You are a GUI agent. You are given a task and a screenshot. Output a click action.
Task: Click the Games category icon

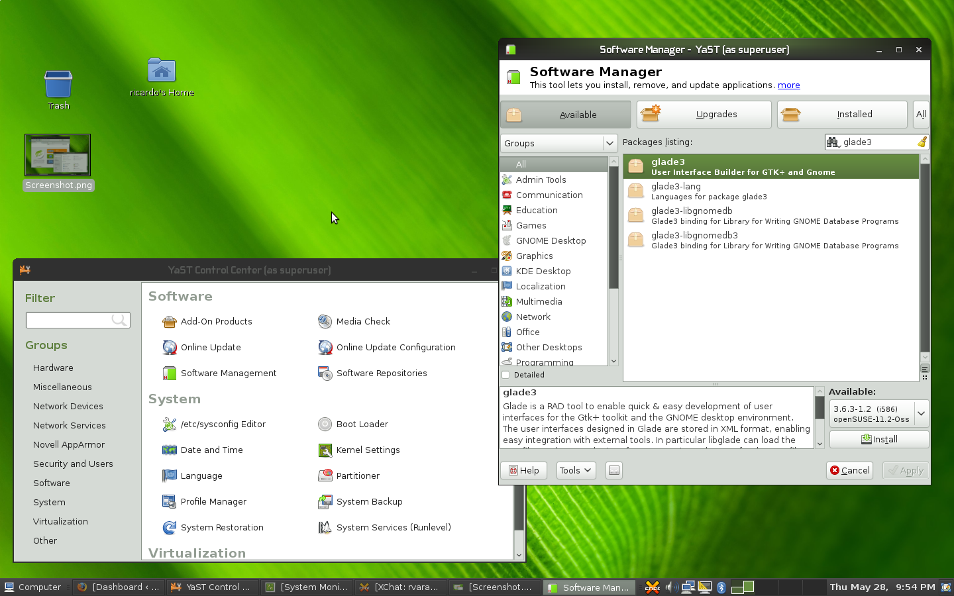coord(507,225)
